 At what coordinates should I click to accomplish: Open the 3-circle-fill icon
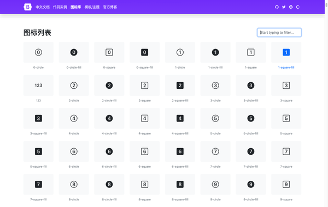251,86
